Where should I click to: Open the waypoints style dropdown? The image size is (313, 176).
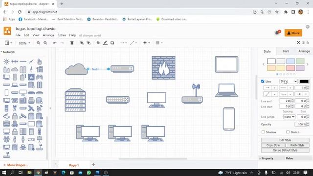(x=134, y=43)
